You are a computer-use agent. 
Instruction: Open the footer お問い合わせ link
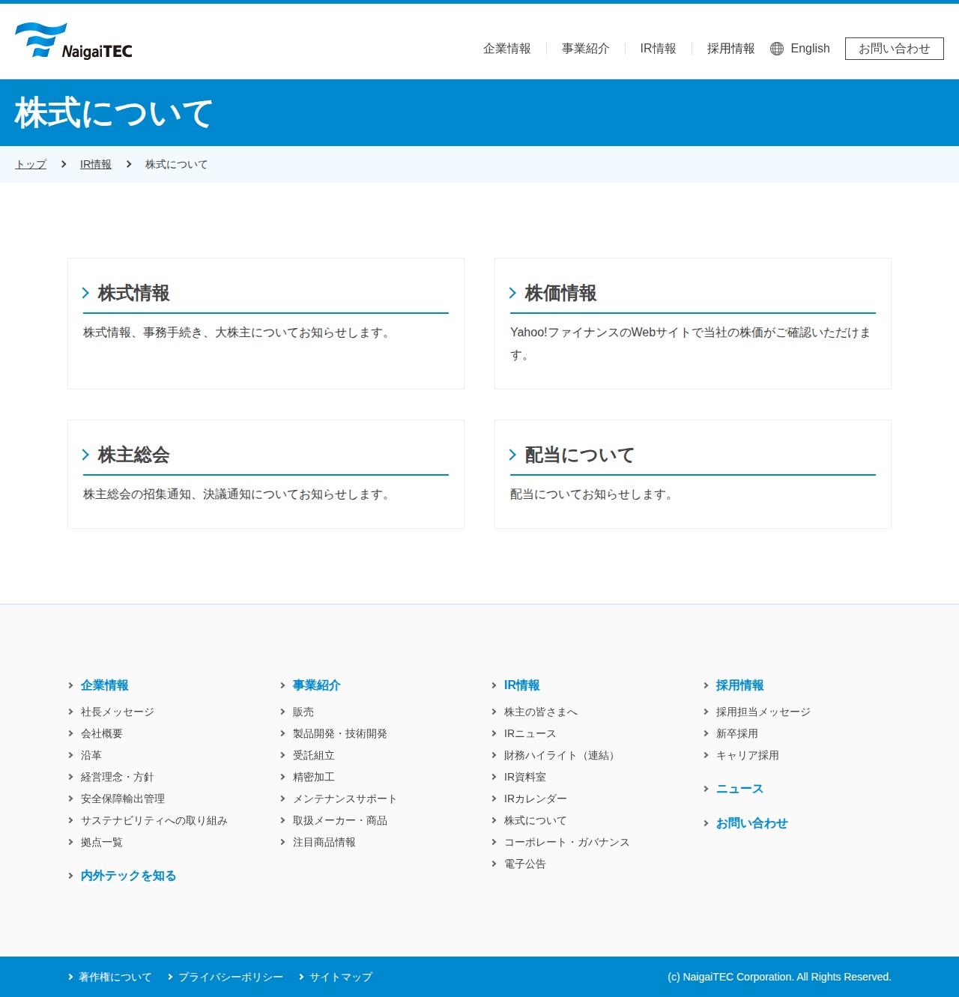pos(752,823)
